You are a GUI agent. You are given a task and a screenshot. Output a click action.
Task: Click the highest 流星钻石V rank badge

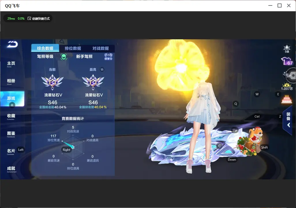[x=93, y=82]
